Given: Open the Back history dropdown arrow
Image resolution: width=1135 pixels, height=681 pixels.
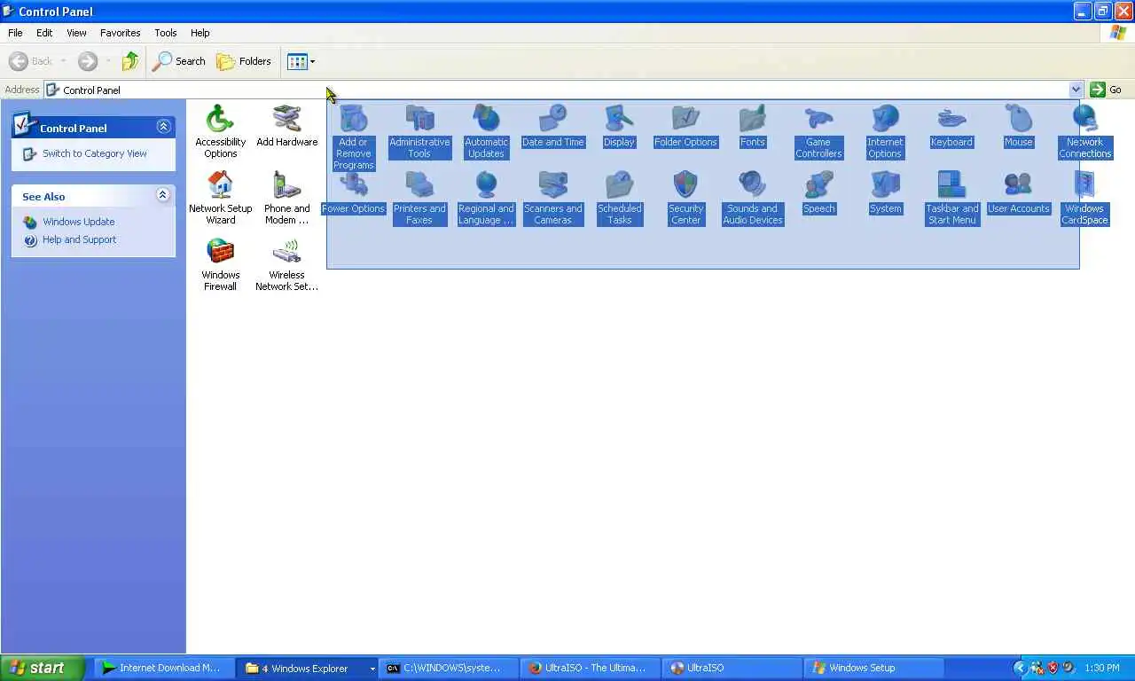Looking at the screenshot, I should point(63,61).
